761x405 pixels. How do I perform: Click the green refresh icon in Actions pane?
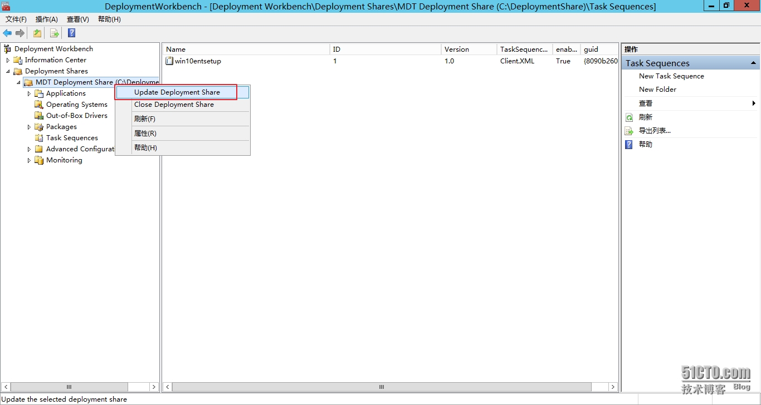[x=629, y=117]
